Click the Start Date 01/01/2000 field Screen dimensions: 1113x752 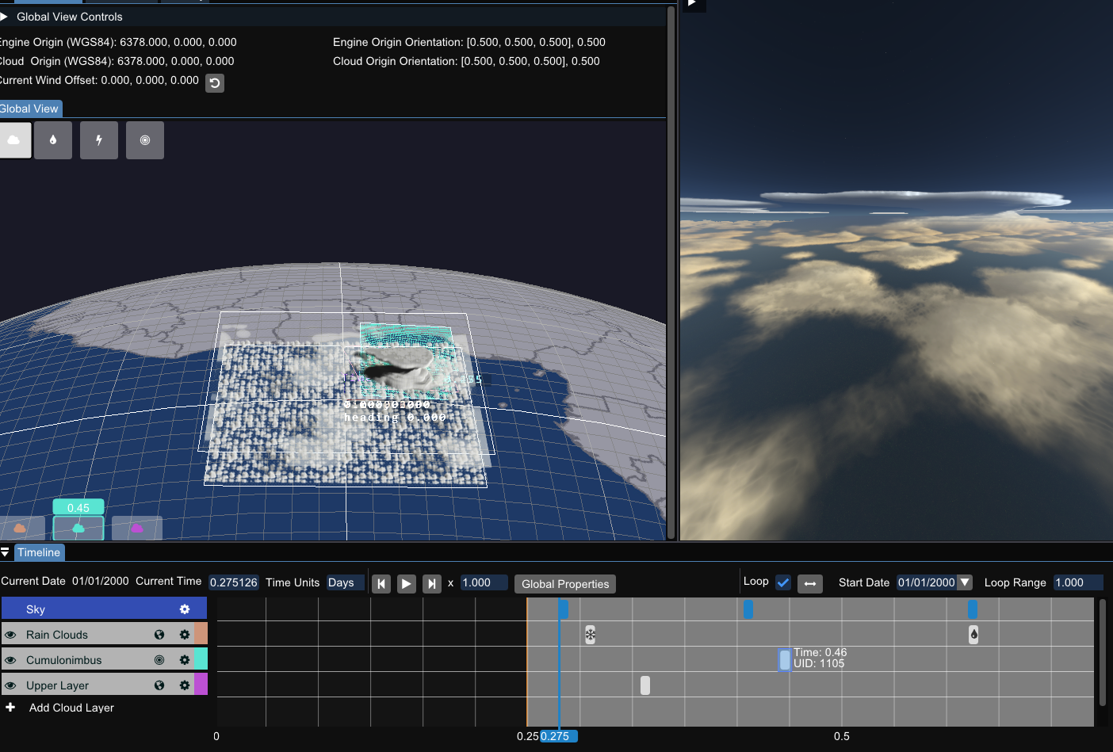927,582
